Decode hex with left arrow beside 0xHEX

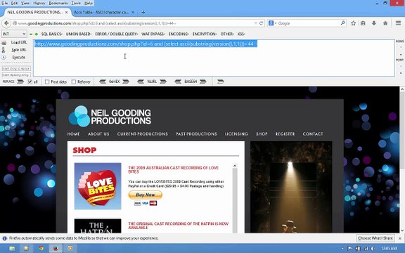[x=103, y=82]
